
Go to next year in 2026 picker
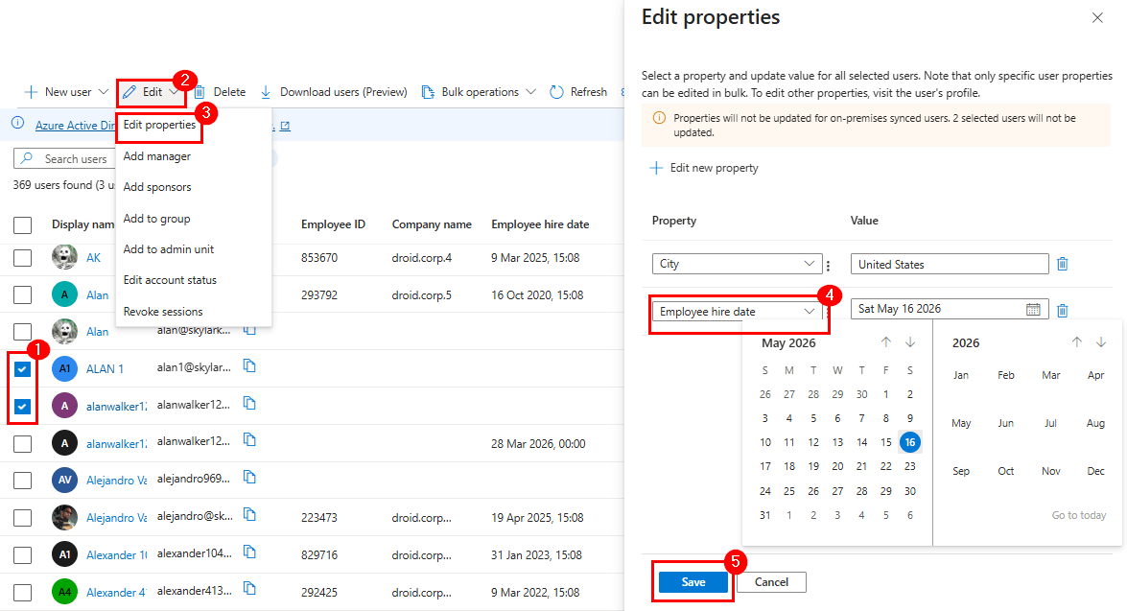[x=1100, y=342]
